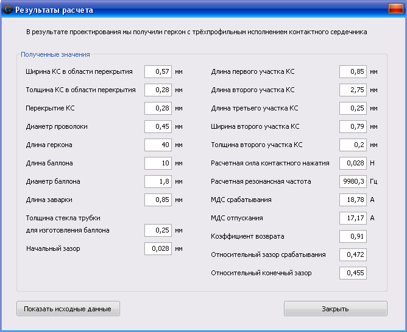Click the МДС срабатывания value field

(x=353, y=200)
